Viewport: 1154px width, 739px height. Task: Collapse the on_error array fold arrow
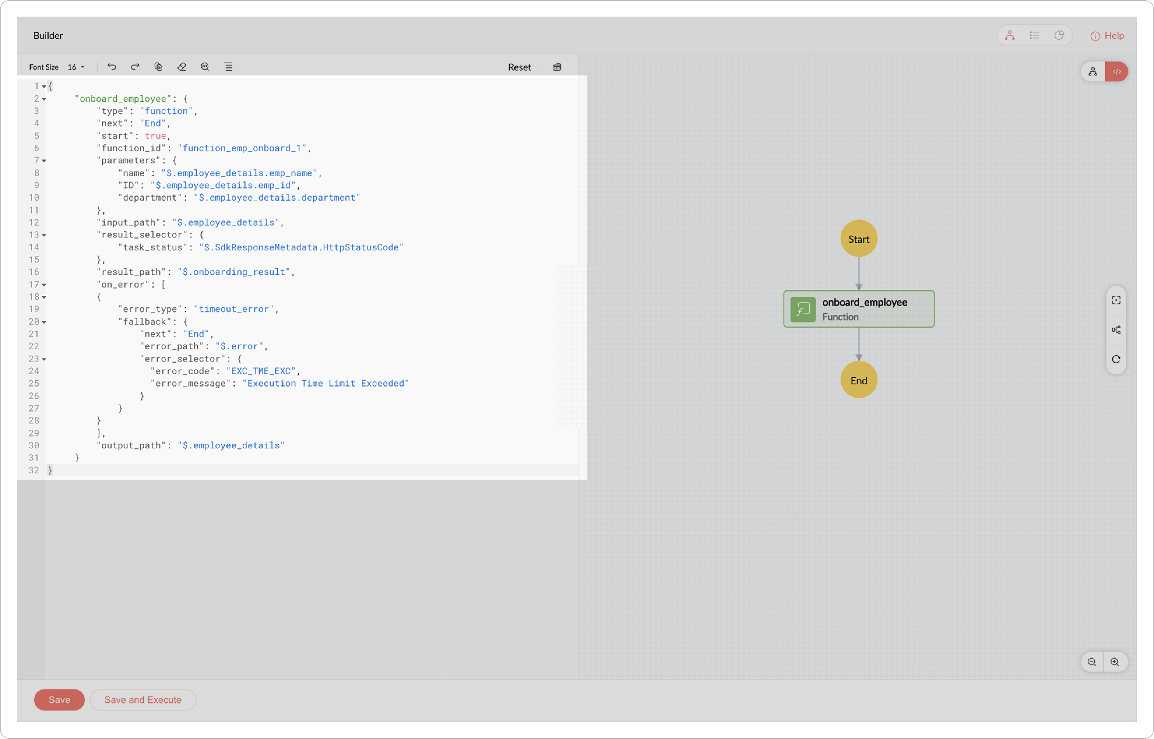click(x=44, y=285)
